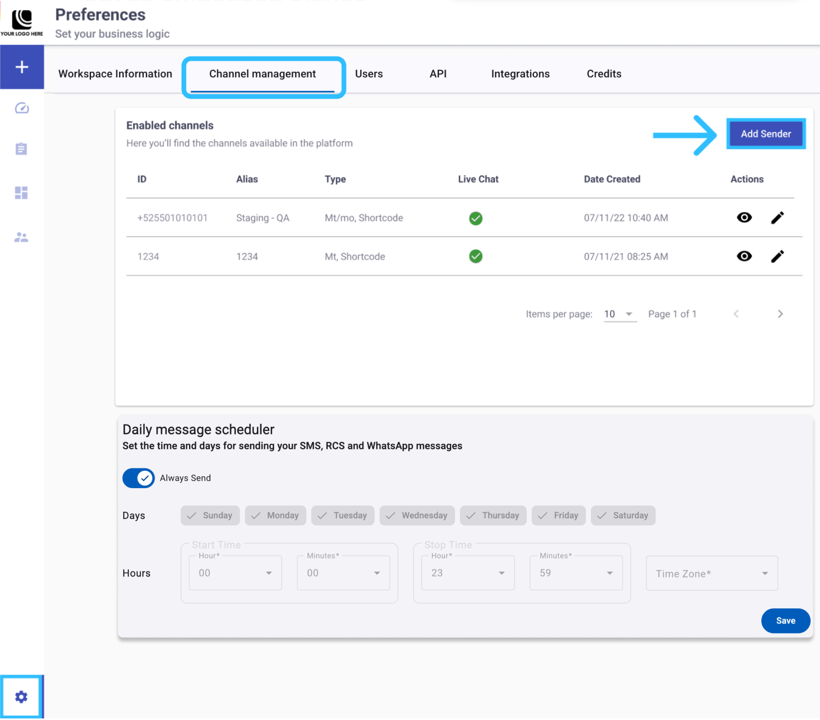Click the ID column header

click(142, 179)
